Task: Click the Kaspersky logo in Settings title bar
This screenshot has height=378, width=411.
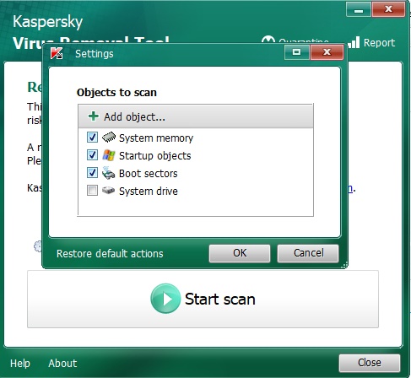Action: pyautogui.click(x=57, y=53)
